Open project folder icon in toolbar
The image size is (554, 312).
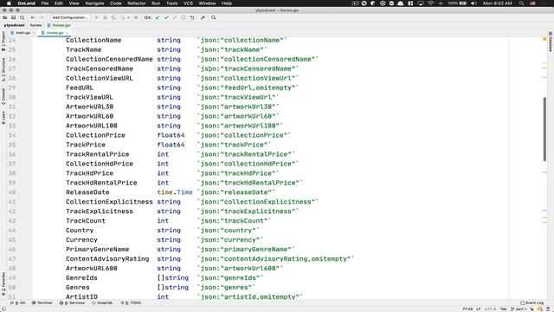point(5,17)
